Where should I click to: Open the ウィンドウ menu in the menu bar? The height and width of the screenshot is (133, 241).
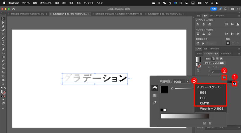tap(88, 3)
